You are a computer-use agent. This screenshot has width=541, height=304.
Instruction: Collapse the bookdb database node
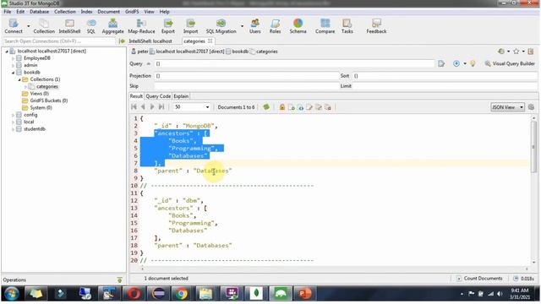pos(14,73)
